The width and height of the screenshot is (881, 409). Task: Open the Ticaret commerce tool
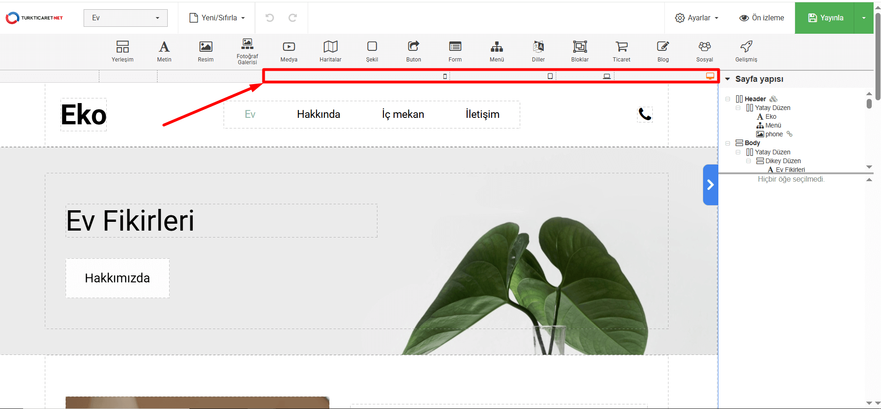tap(621, 51)
